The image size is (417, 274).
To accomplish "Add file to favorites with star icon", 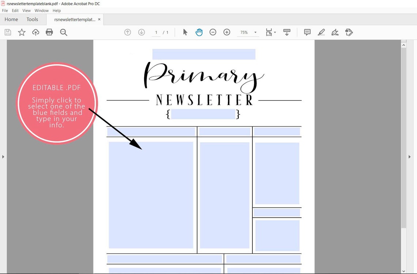I will (22, 32).
